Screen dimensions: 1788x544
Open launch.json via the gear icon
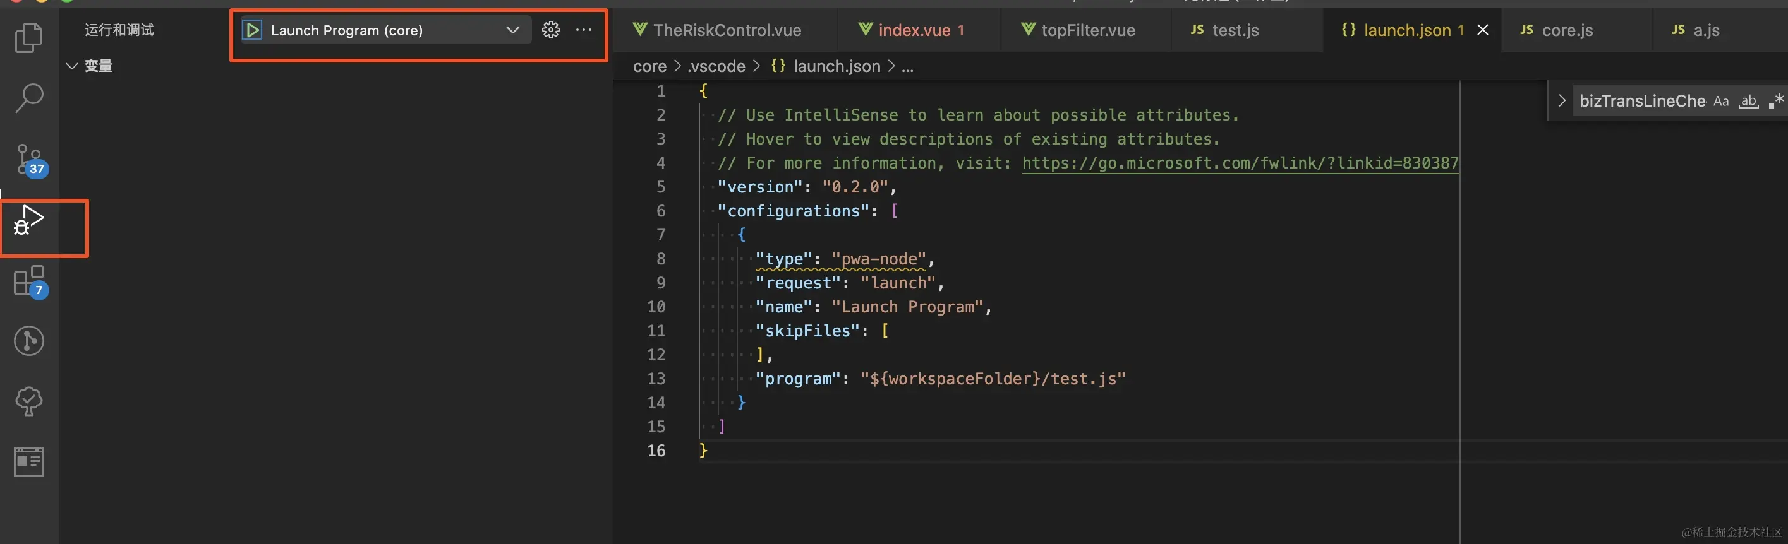pyautogui.click(x=550, y=30)
